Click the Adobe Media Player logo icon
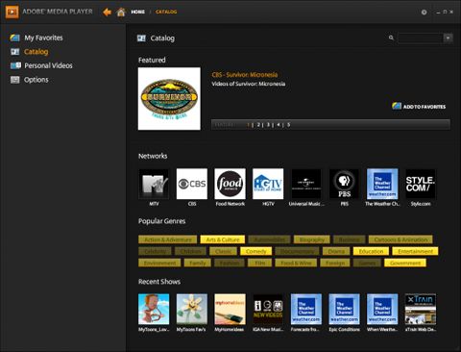This screenshot has height=352, width=461. pyautogui.click(x=12, y=12)
